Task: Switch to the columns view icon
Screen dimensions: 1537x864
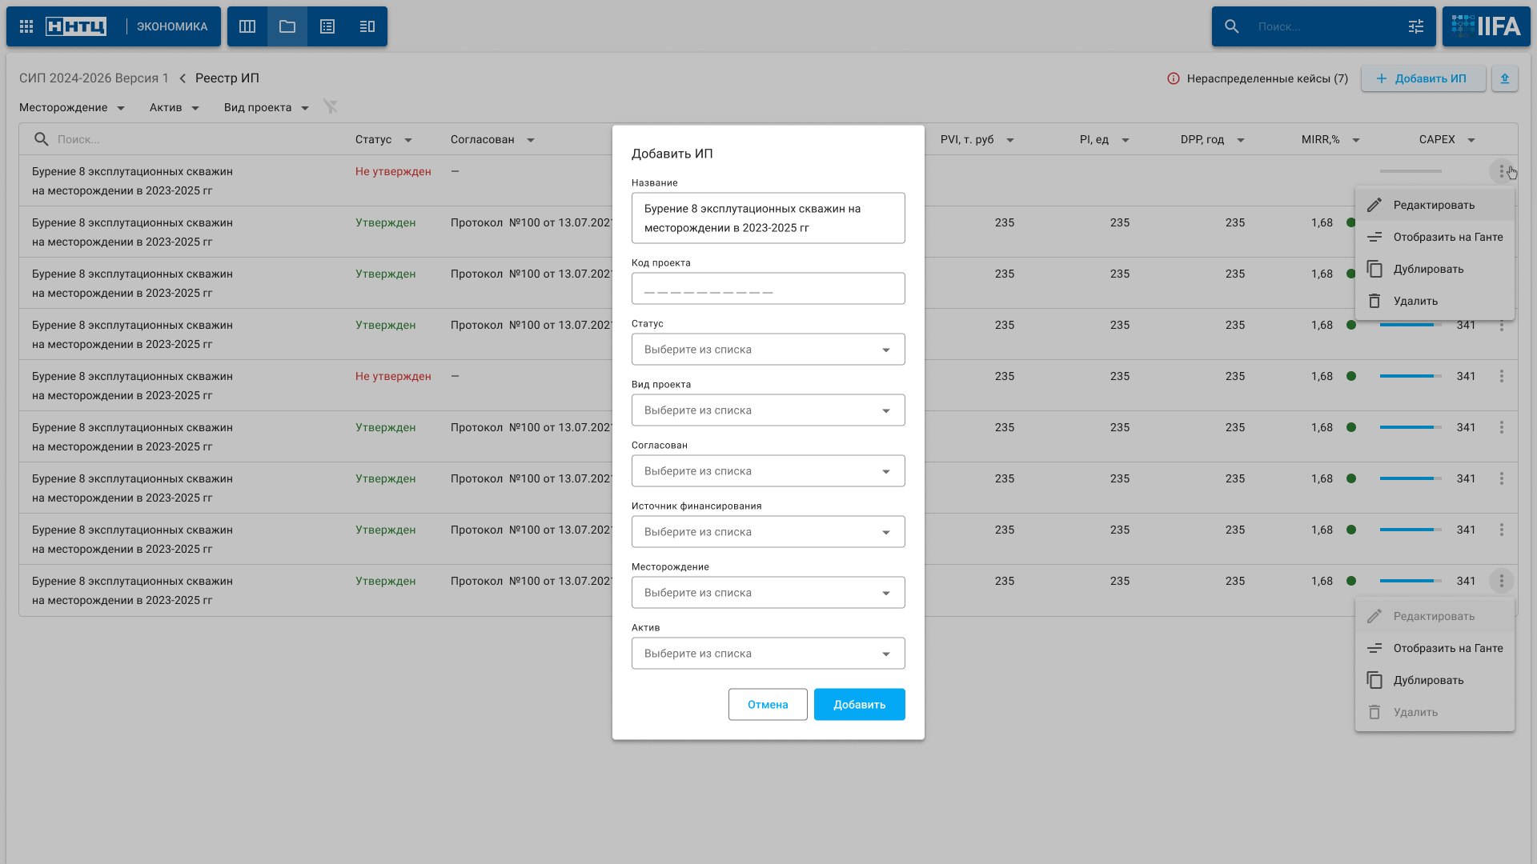Action: pos(247,26)
